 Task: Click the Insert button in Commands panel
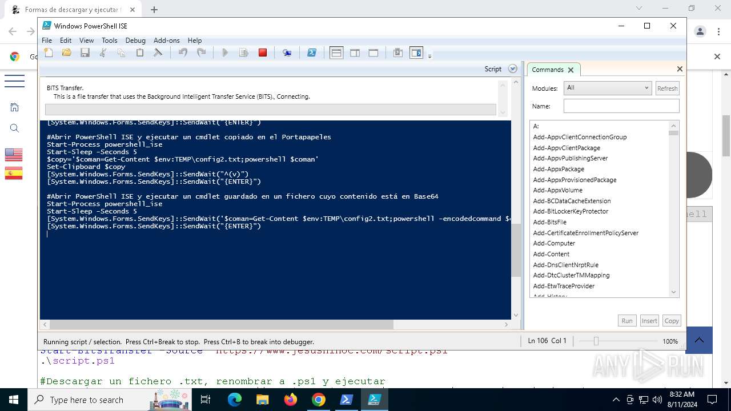click(649, 321)
